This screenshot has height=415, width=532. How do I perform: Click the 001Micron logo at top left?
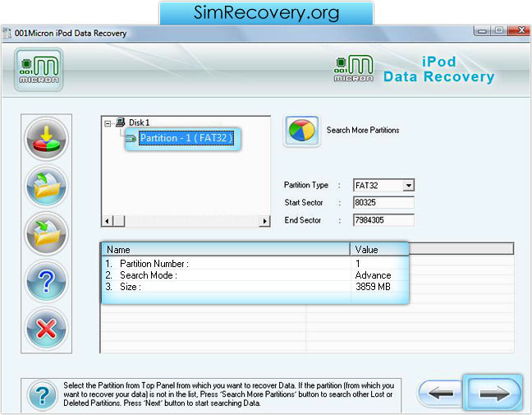tap(39, 70)
